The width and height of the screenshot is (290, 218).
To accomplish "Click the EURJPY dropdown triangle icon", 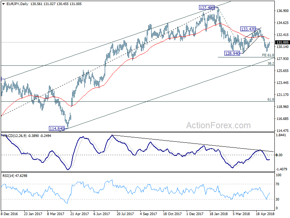I will (x=4, y=4).
